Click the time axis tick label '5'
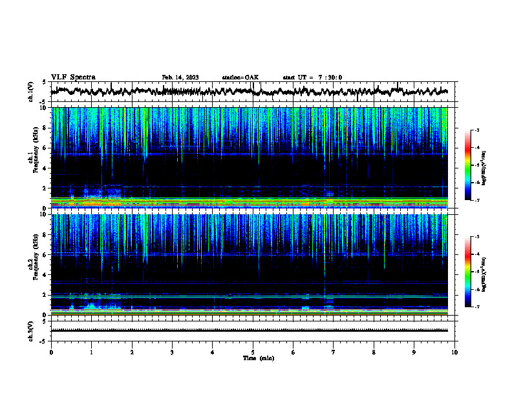This screenshot has height=395, width=512. [253, 352]
